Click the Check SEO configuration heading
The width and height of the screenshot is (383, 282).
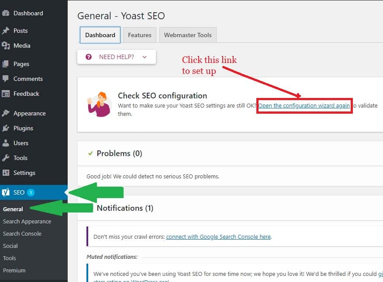pos(162,96)
